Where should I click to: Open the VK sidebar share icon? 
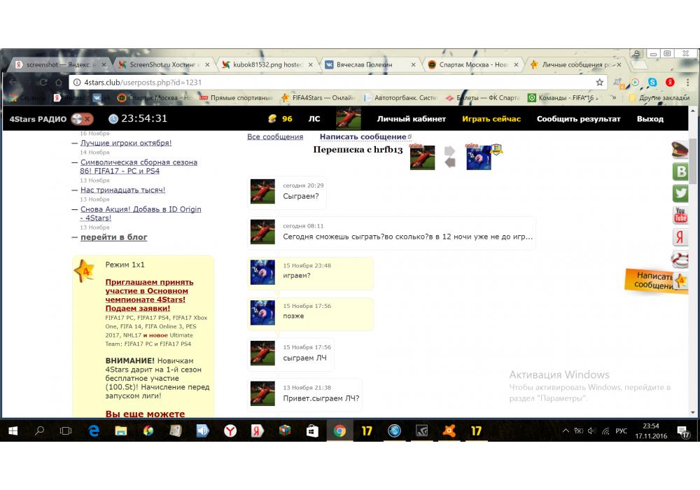680,171
